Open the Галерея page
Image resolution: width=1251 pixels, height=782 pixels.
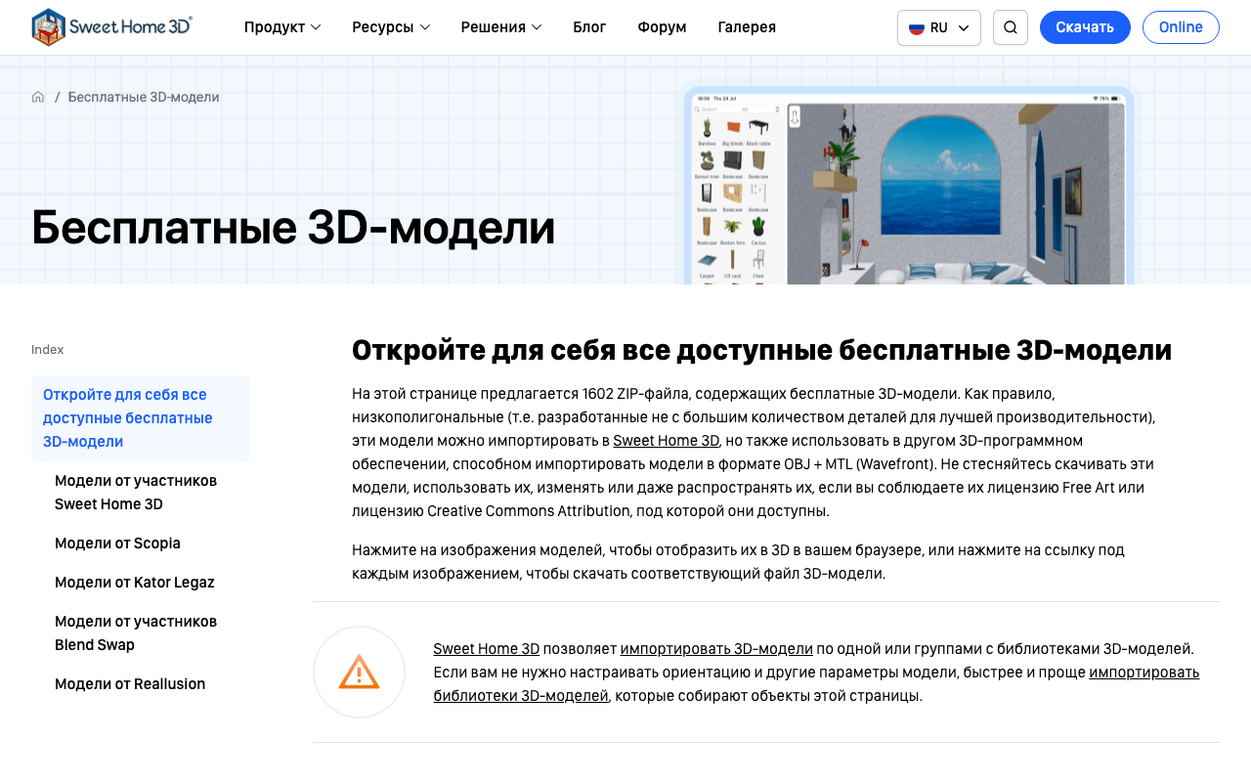point(747,27)
